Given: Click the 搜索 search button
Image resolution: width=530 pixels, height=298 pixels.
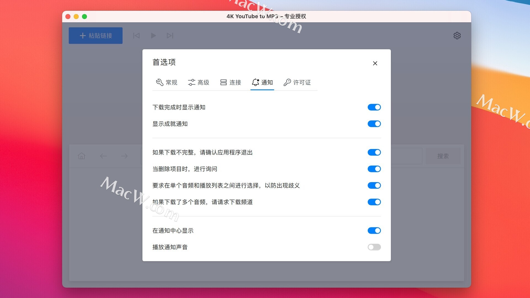Looking at the screenshot, I should click(443, 156).
